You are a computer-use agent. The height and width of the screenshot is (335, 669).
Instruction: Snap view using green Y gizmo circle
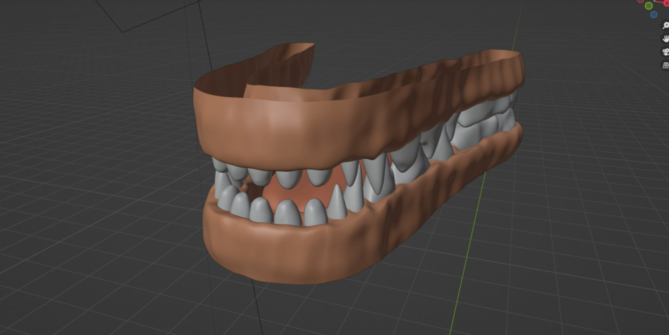648,6
